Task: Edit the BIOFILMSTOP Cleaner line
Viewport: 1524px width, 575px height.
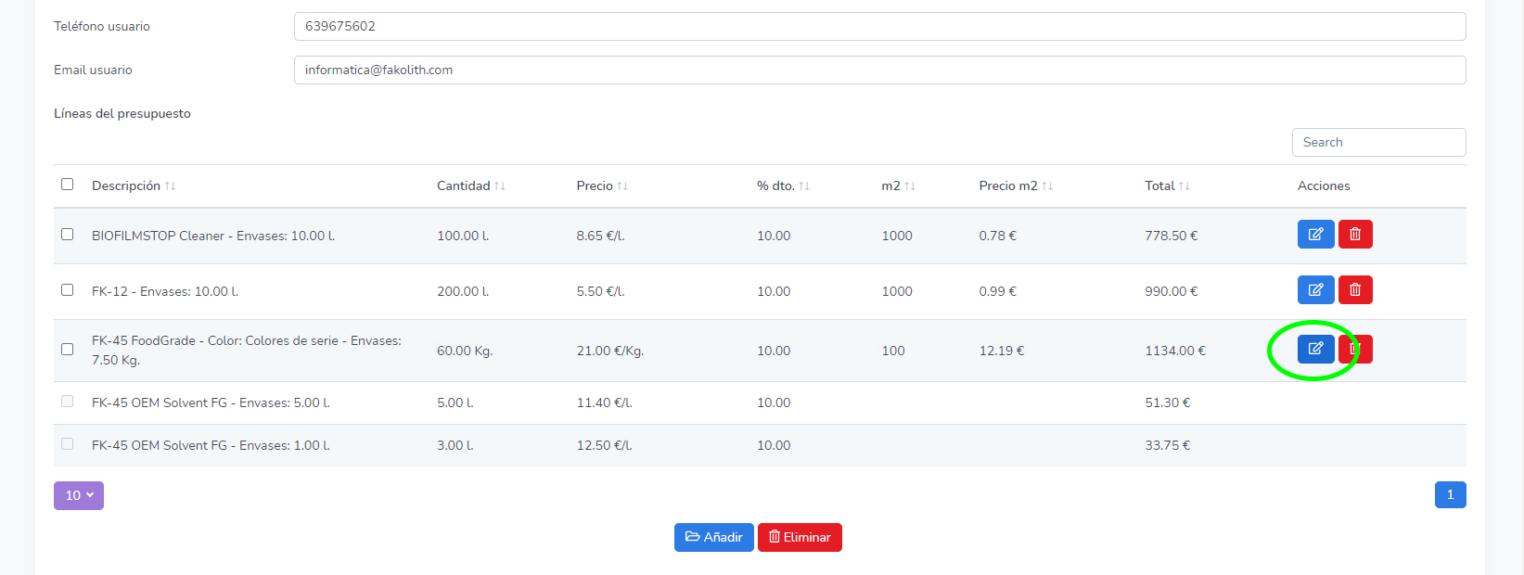Action: 1314,235
